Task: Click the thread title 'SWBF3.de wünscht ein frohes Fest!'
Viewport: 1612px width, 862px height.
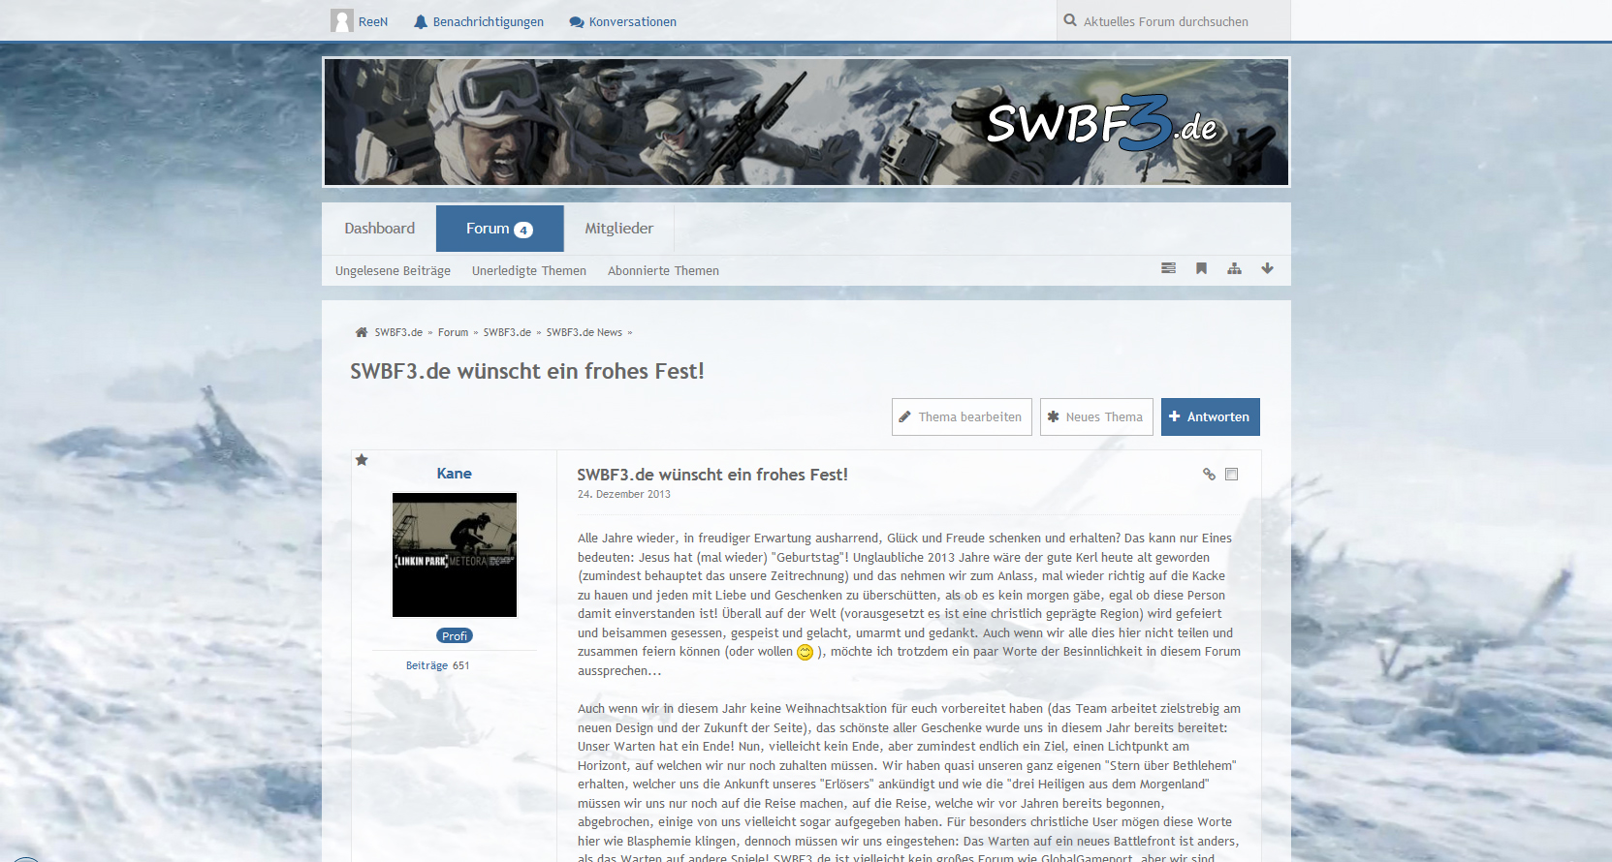Action: 526,371
